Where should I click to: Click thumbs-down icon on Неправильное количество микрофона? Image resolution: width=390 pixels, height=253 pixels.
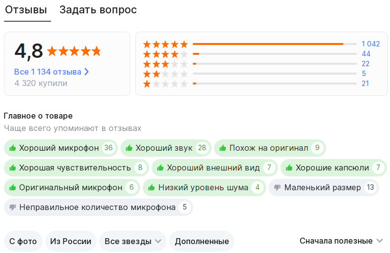tap(12, 207)
